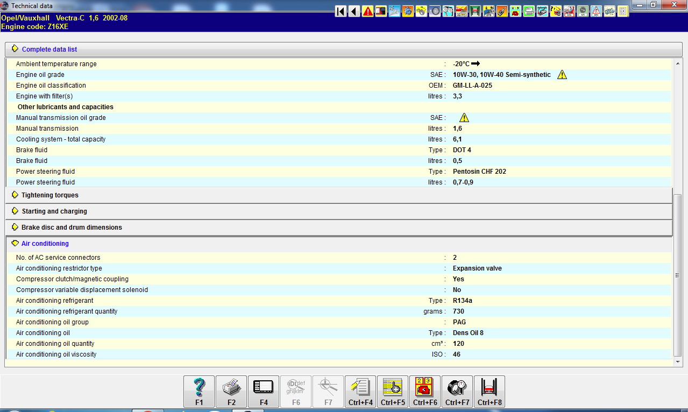688x412 pixels.
Task: Select the yellow engine toolbar icon
Action: point(422,11)
